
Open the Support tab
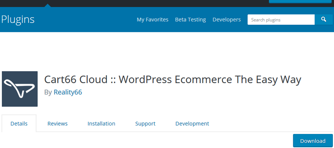(x=145, y=124)
